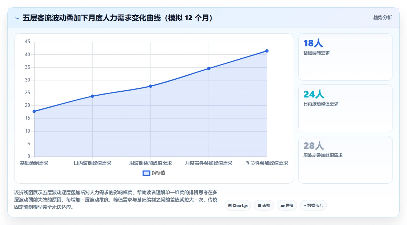Click the 18人 stat card value
407x225 pixels.
[313, 43]
